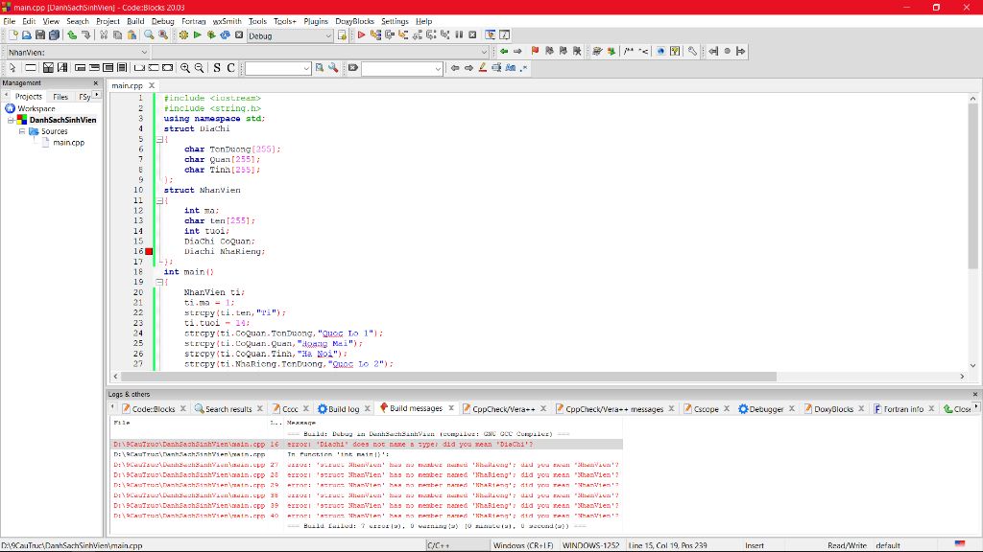Screen dimensions: 983x552
Task: Click the Next line debug icon
Action: pos(390,35)
